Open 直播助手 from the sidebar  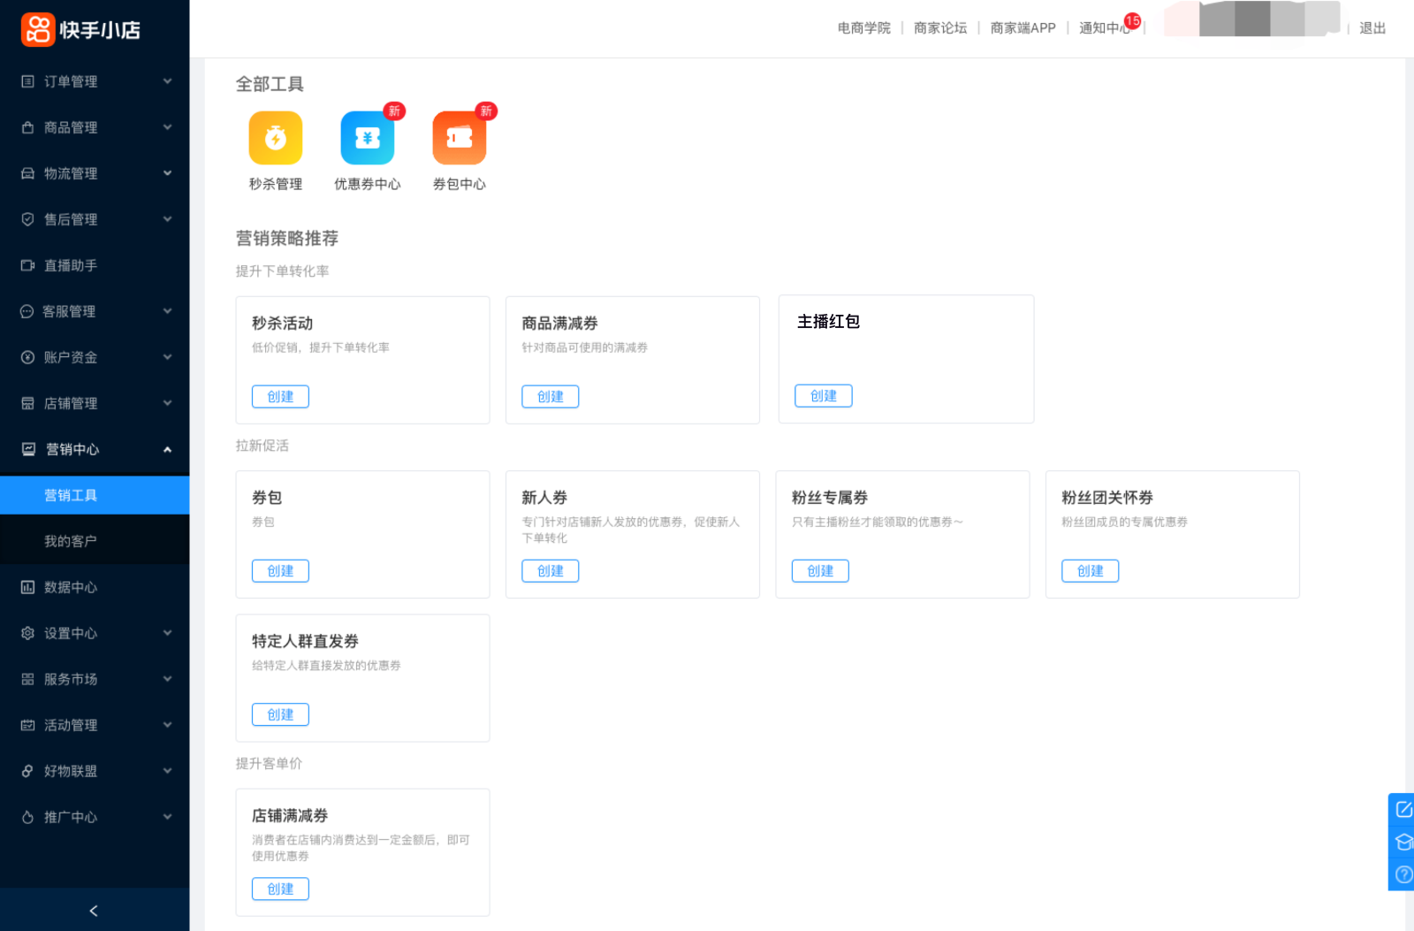point(71,264)
